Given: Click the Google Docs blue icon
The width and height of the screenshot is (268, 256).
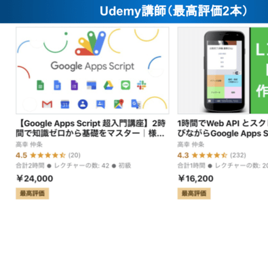Looking at the screenshot, I should tap(57, 85).
